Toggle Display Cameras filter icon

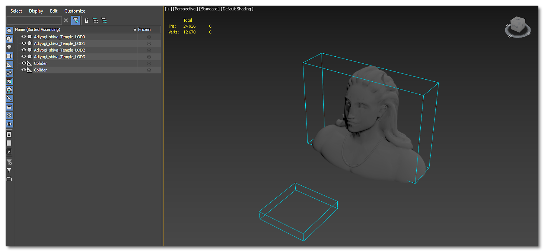click(9, 56)
